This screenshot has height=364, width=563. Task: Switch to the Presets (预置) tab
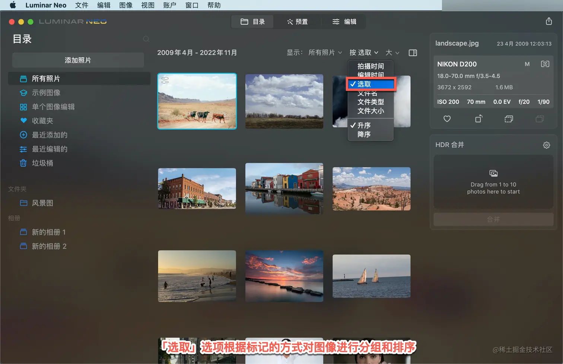[x=297, y=22]
